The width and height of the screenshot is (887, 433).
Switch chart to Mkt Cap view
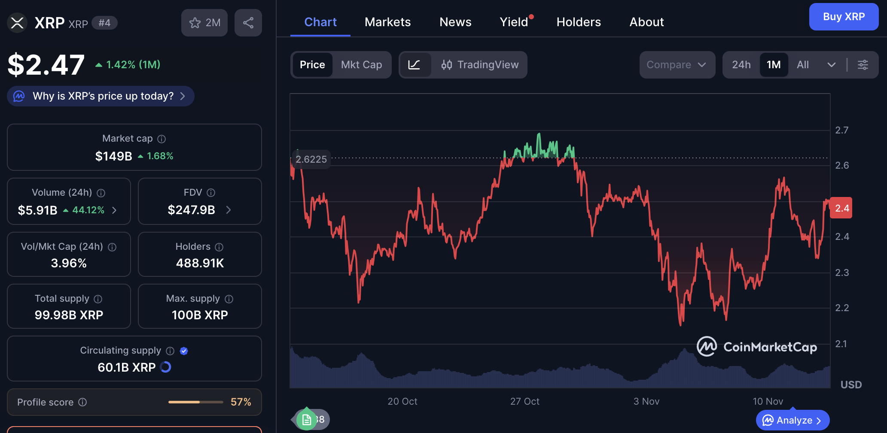click(x=361, y=65)
